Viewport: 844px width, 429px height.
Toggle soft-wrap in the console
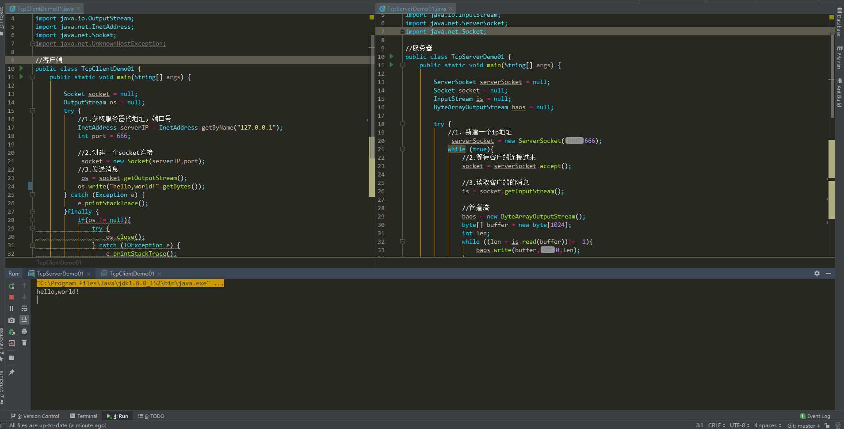[24, 308]
